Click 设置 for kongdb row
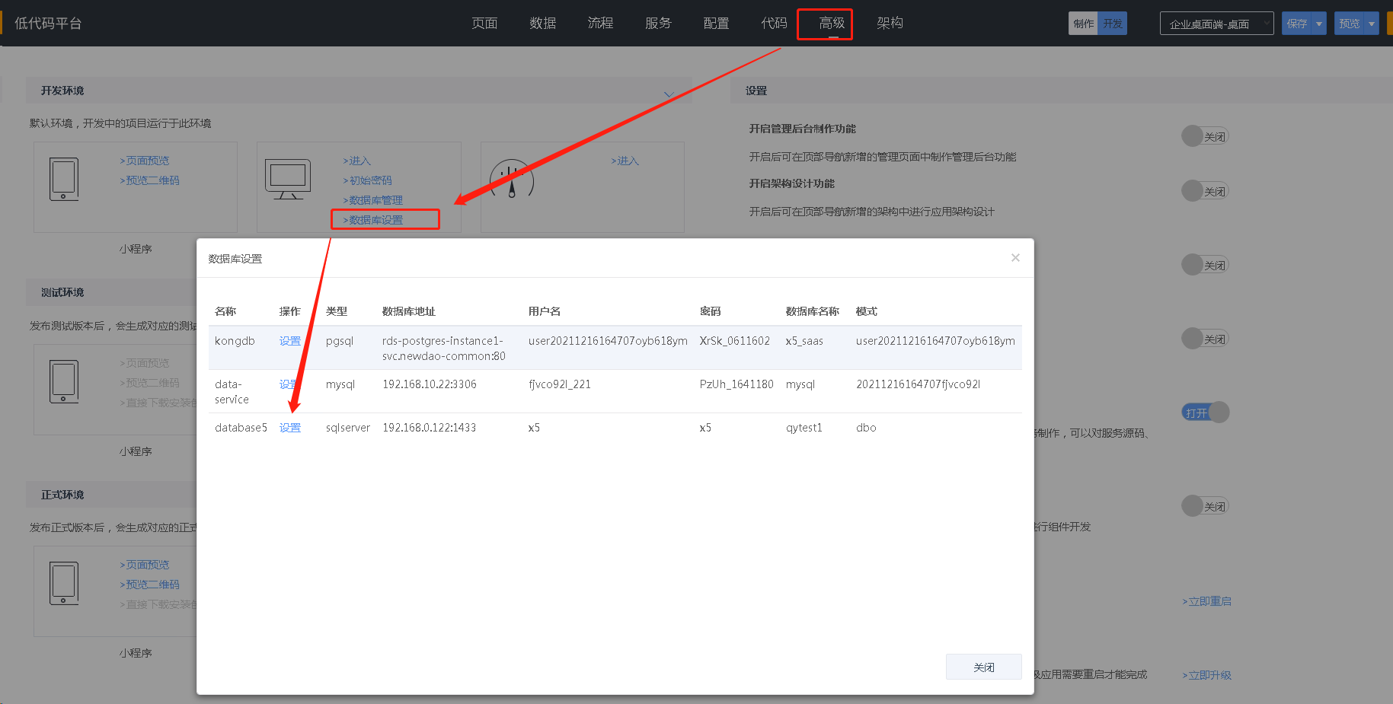The width and height of the screenshot is (1393, 704). point(290,341)
